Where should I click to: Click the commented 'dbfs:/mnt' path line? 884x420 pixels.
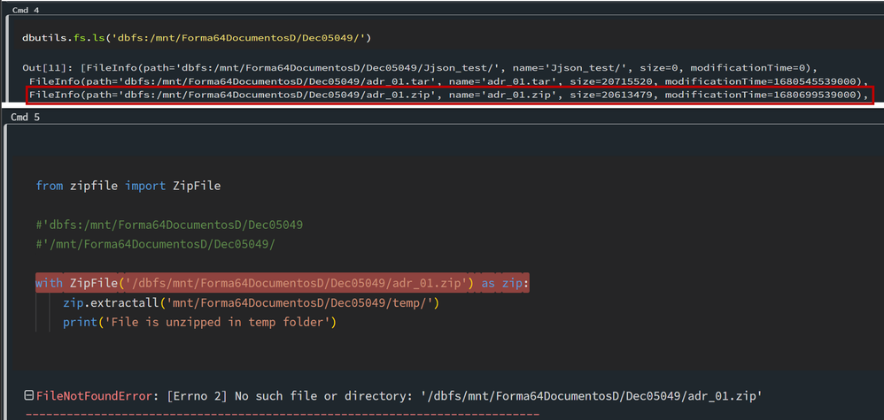169,225
